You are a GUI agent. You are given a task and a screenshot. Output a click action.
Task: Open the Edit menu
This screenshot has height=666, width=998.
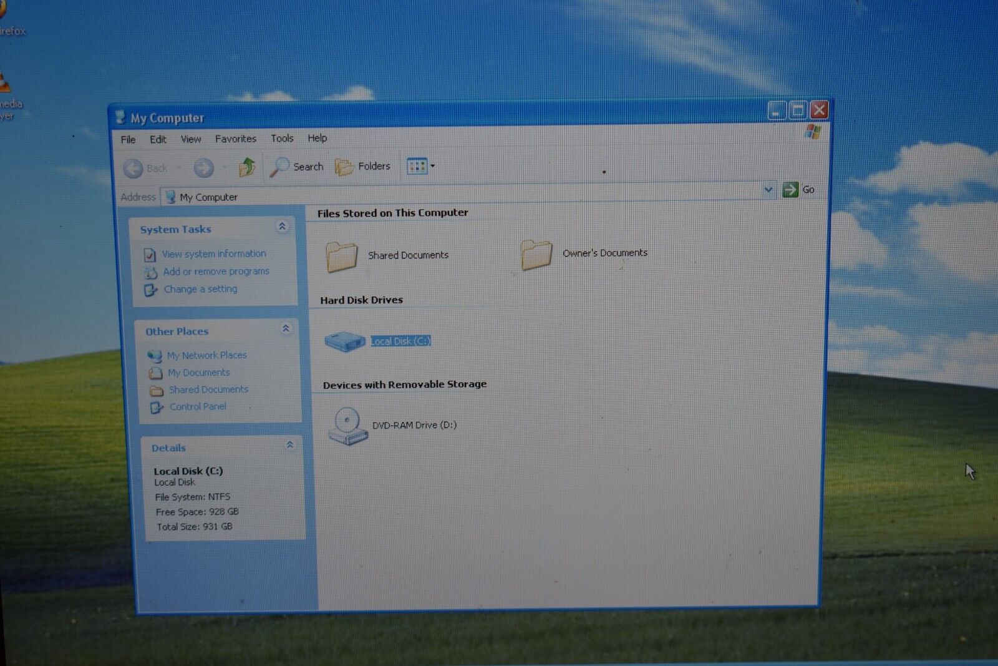point(158,139)
